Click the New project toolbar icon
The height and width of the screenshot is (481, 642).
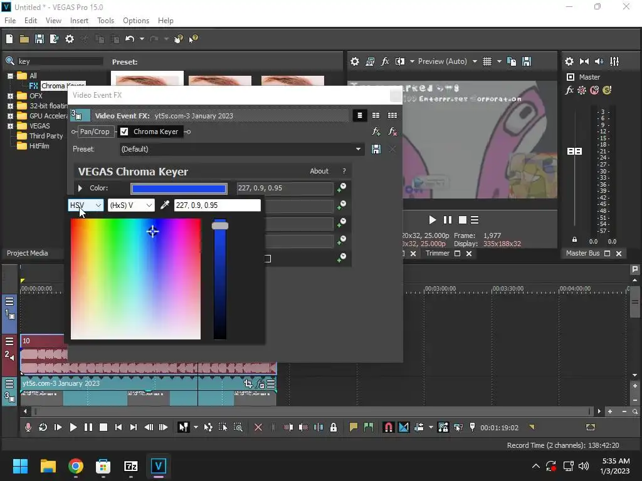(9, 39)
